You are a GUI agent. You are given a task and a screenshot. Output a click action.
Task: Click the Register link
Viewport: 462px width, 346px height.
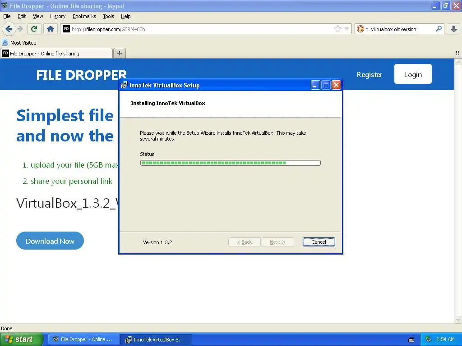369,74
